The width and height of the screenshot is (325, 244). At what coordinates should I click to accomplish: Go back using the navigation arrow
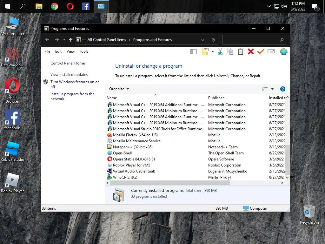47,40
